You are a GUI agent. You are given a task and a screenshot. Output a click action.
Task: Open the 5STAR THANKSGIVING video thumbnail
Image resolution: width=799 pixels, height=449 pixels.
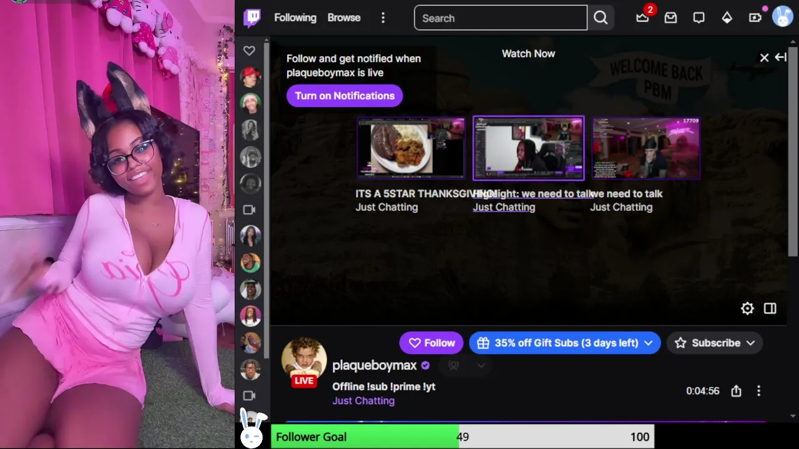(x=411, y=148)
